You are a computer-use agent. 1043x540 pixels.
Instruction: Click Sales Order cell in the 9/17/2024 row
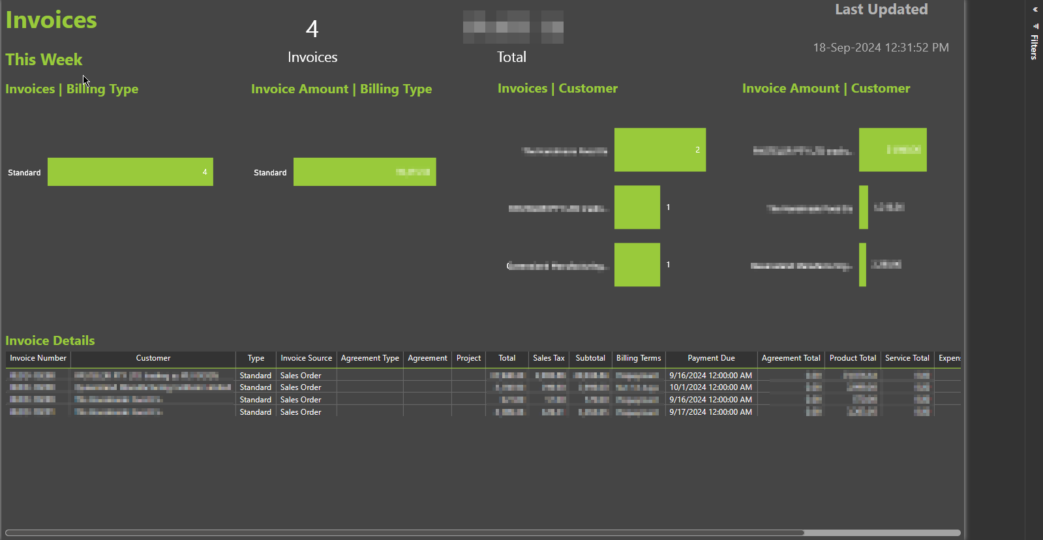(x=306, y=412)
